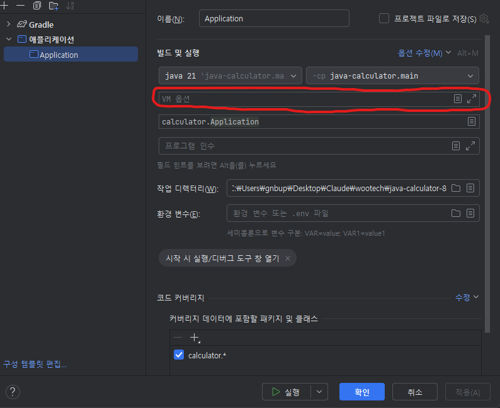
Task: Insert macro in 작업 디렉터리 field
Action: pyautogui.click(x=470, y=188)
